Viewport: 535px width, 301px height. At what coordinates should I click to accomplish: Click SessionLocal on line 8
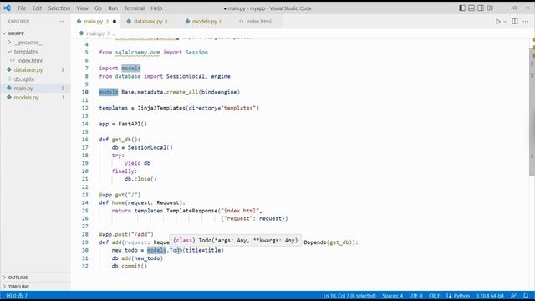pyautogui.click(x=186, y=76)
